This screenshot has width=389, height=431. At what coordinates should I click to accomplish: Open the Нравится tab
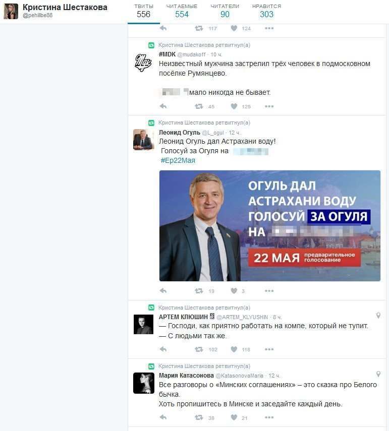[x=266, y=11]
